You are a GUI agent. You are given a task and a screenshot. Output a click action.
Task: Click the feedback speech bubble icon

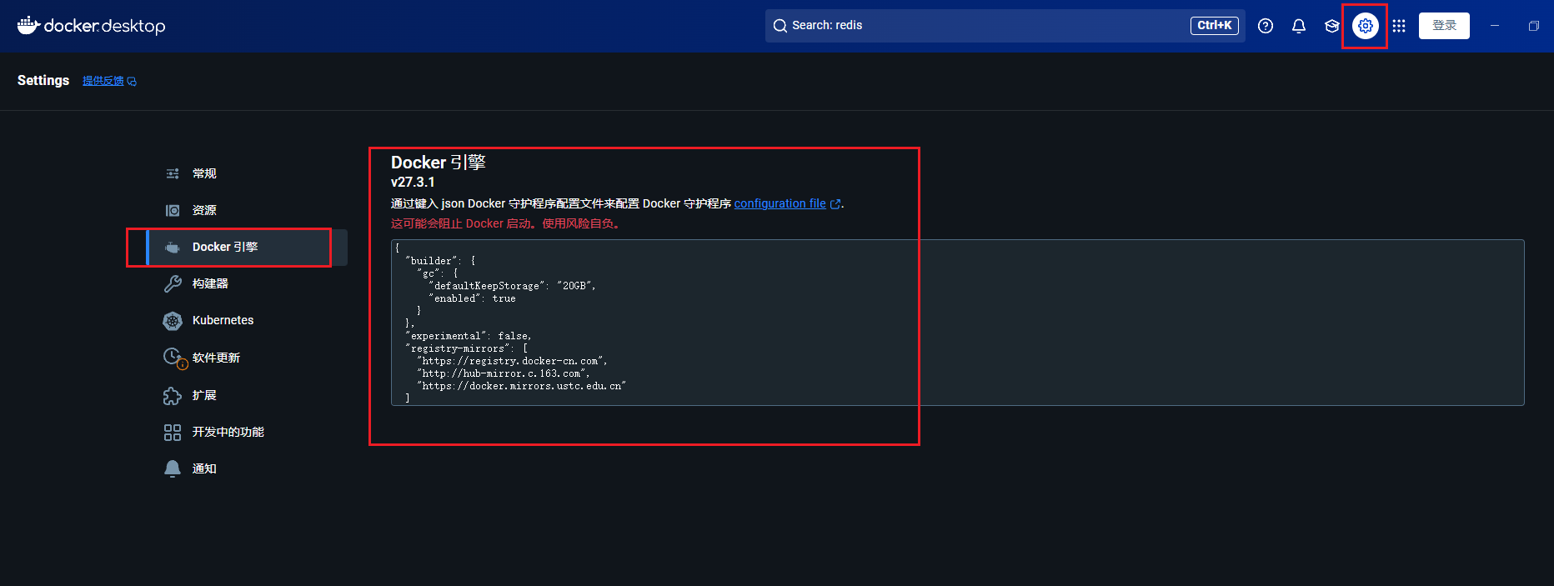click(x=132, y=82)
